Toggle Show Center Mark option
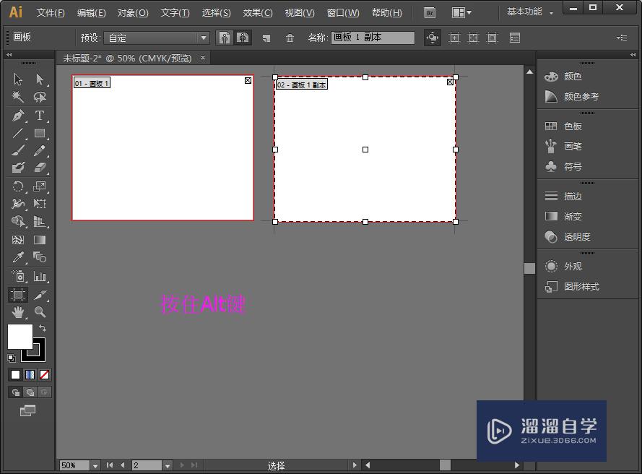Viewport: 642px width, 474px height. (x=454, y=38)
